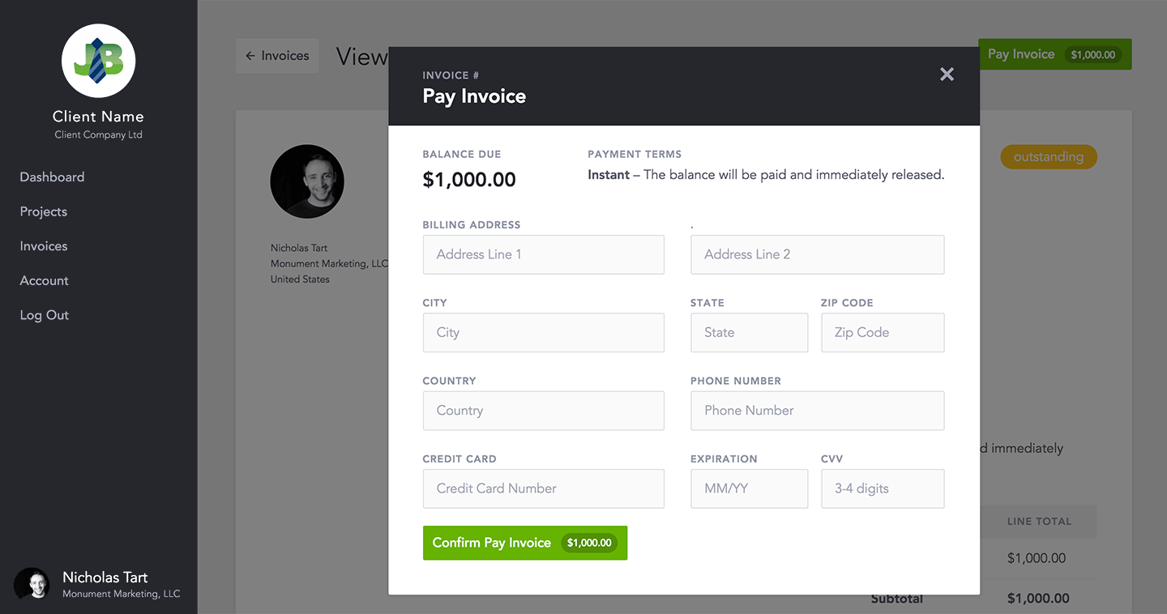Focus the Address Line 1 field
1167x614 pixels.
pyautogui.click(x=543, y=254)
